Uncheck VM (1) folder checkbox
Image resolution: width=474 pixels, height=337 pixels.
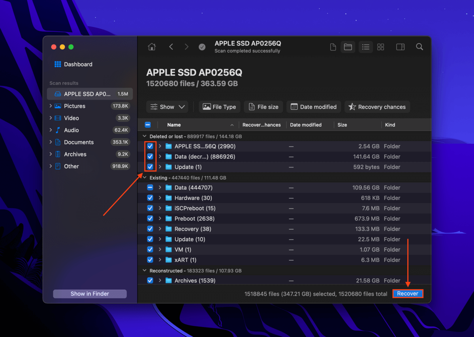[x=150, y=249]
